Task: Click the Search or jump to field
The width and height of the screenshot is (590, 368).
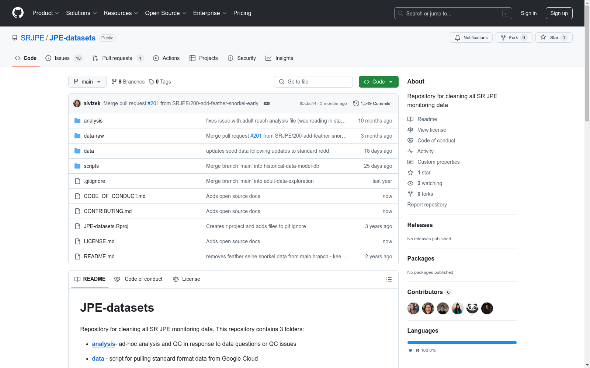Action: 453,13
